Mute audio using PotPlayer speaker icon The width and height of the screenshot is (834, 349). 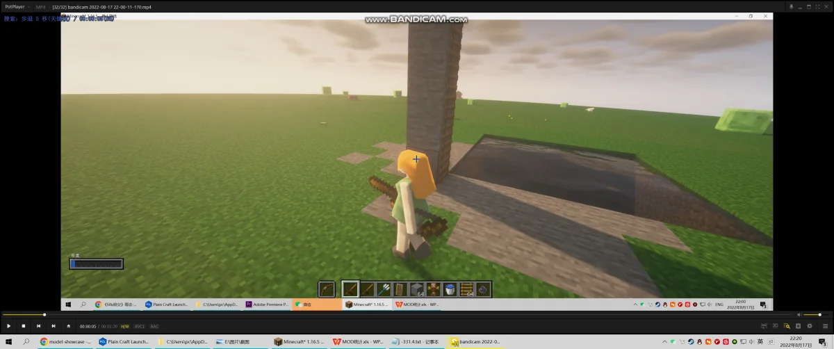799,315
